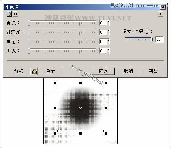Click the 重置 reset button
The height and width of the screenshot is (148, 171).
coord(51,71)
